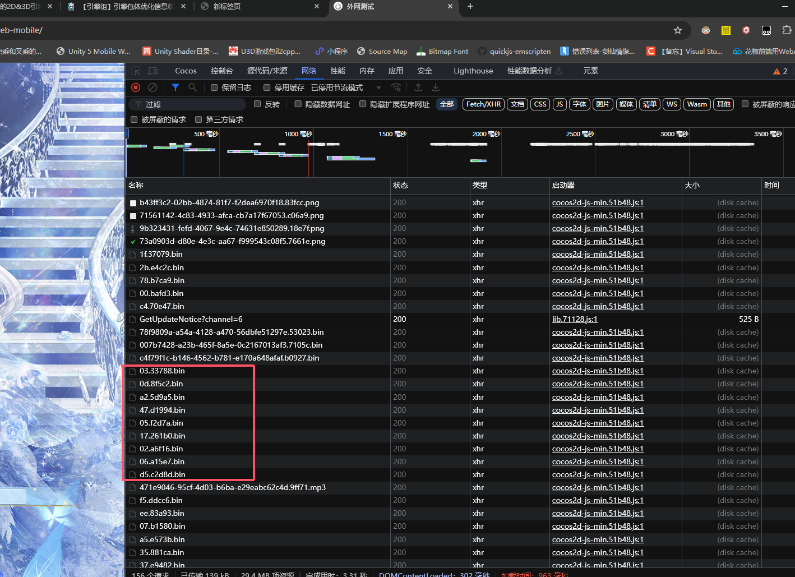The width and height of the screenshot is (795, 577).
Task: Export HAR with the download arrow icon
Action: [x=436, y=87]
